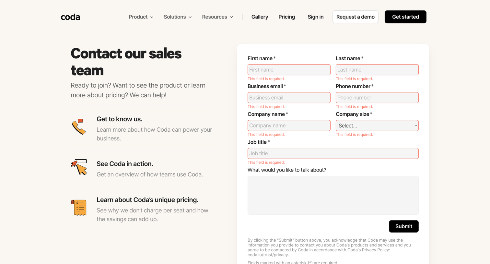
Task: Click the privacy policy disclaimer text
Action: pos(329,247)
